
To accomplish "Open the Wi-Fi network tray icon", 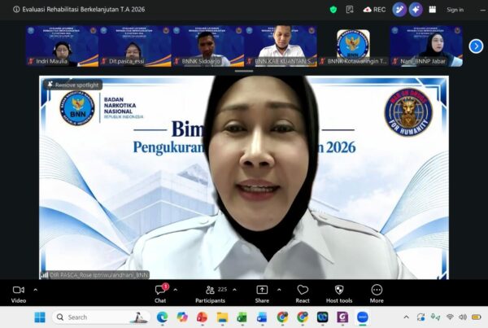I will point(450,317).
